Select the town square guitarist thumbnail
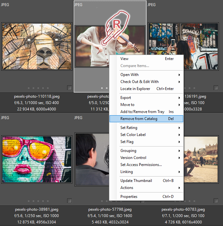Viewport: 223px width, 226px height. [x=201, y=159]
